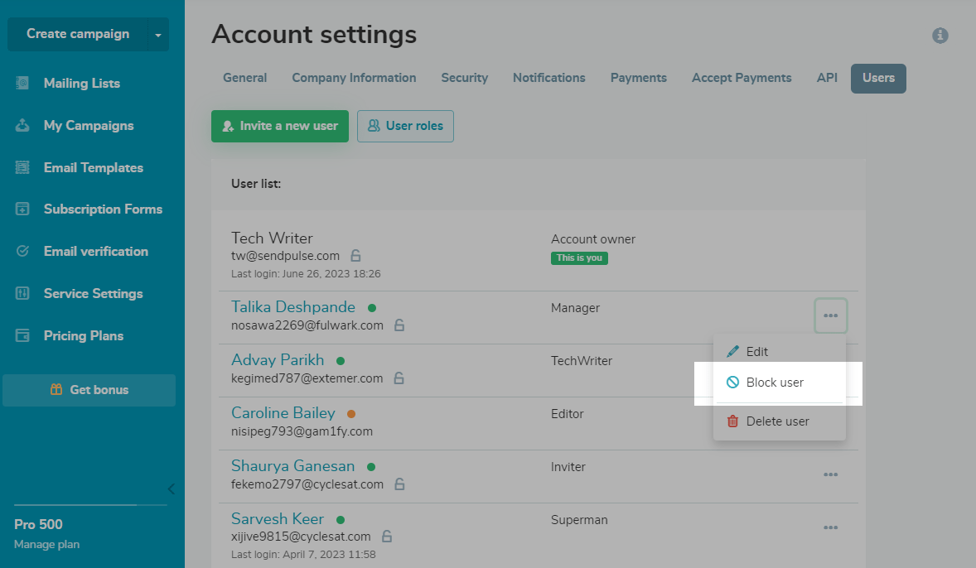976x568 pixels.
Task: Select Block user in context menu
Action: (x=775, y=383)
